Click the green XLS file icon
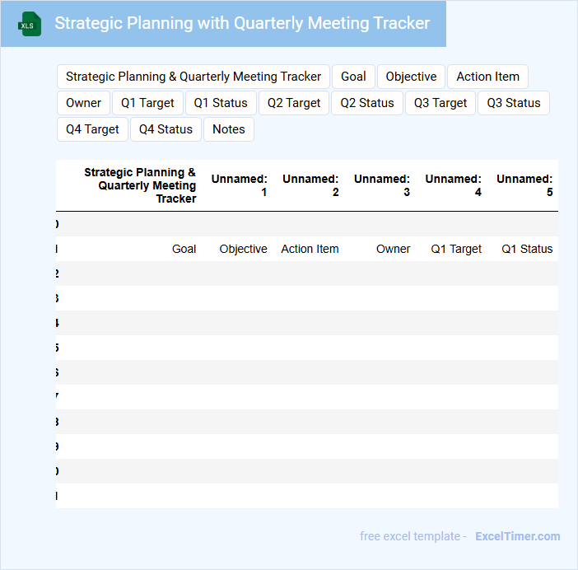The image size is (578, 570). click(x=30, y=24)
